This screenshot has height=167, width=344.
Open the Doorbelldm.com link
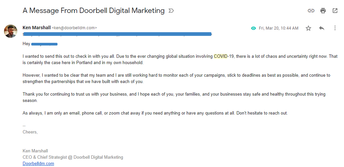[x=38, y=163]
